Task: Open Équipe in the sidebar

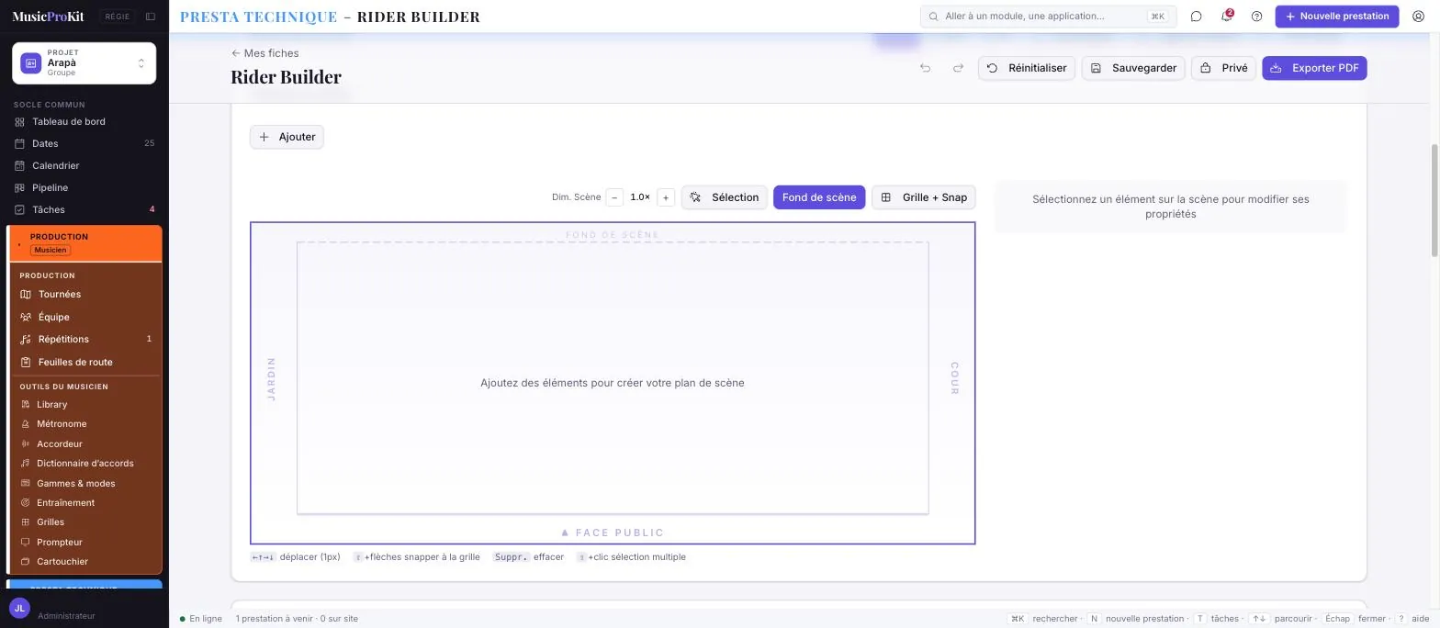Action: (85, 318)
